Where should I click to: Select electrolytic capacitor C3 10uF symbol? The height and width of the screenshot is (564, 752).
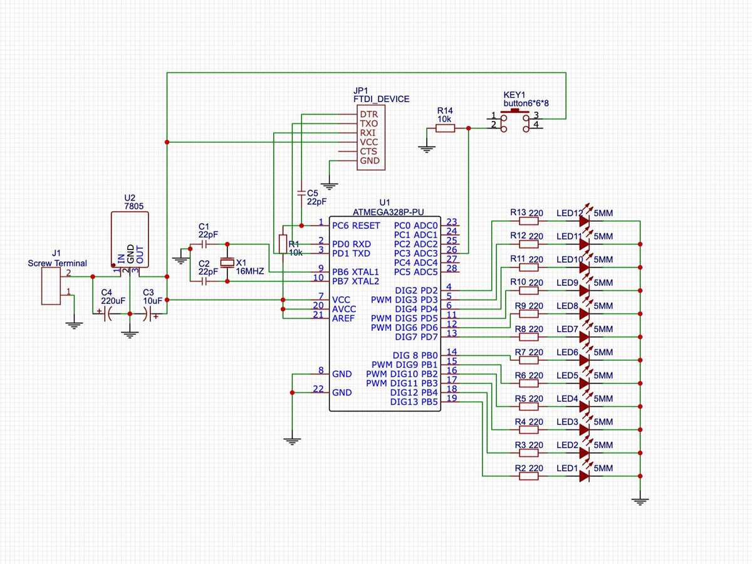pos(149,315)
